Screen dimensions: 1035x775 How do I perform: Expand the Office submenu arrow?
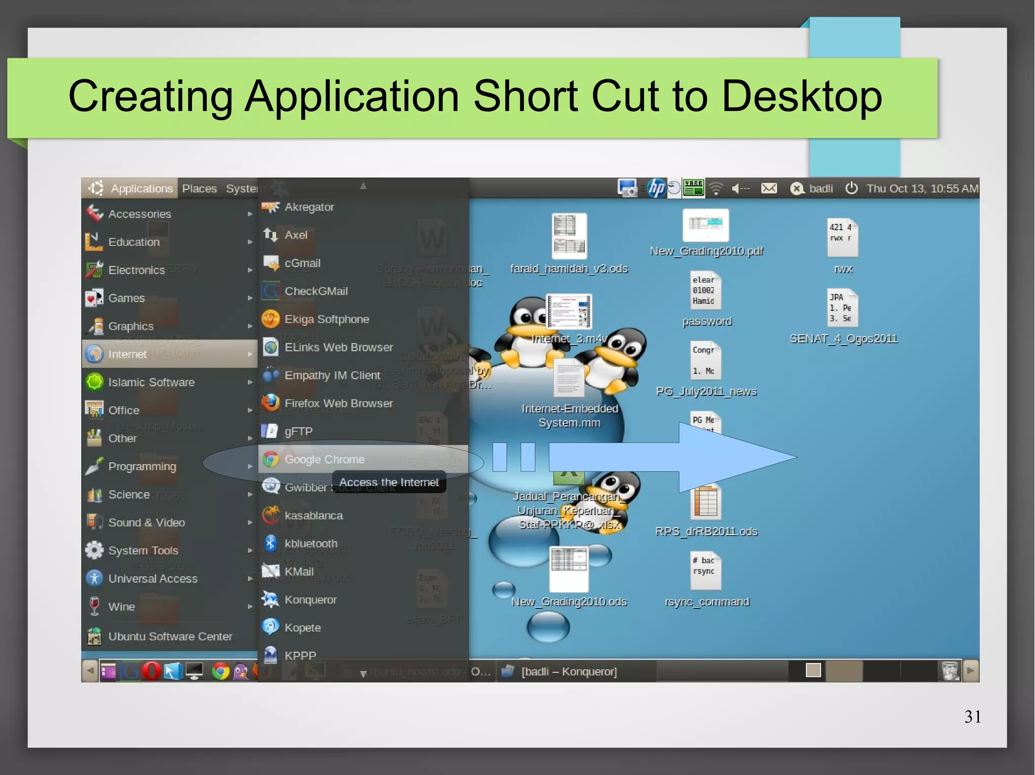250,410
